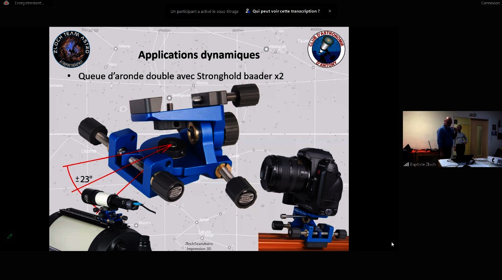Click "Qui peut voir cette transcription ?"
Viewport: 502px width, 280px height.
[x=286, y=11]
